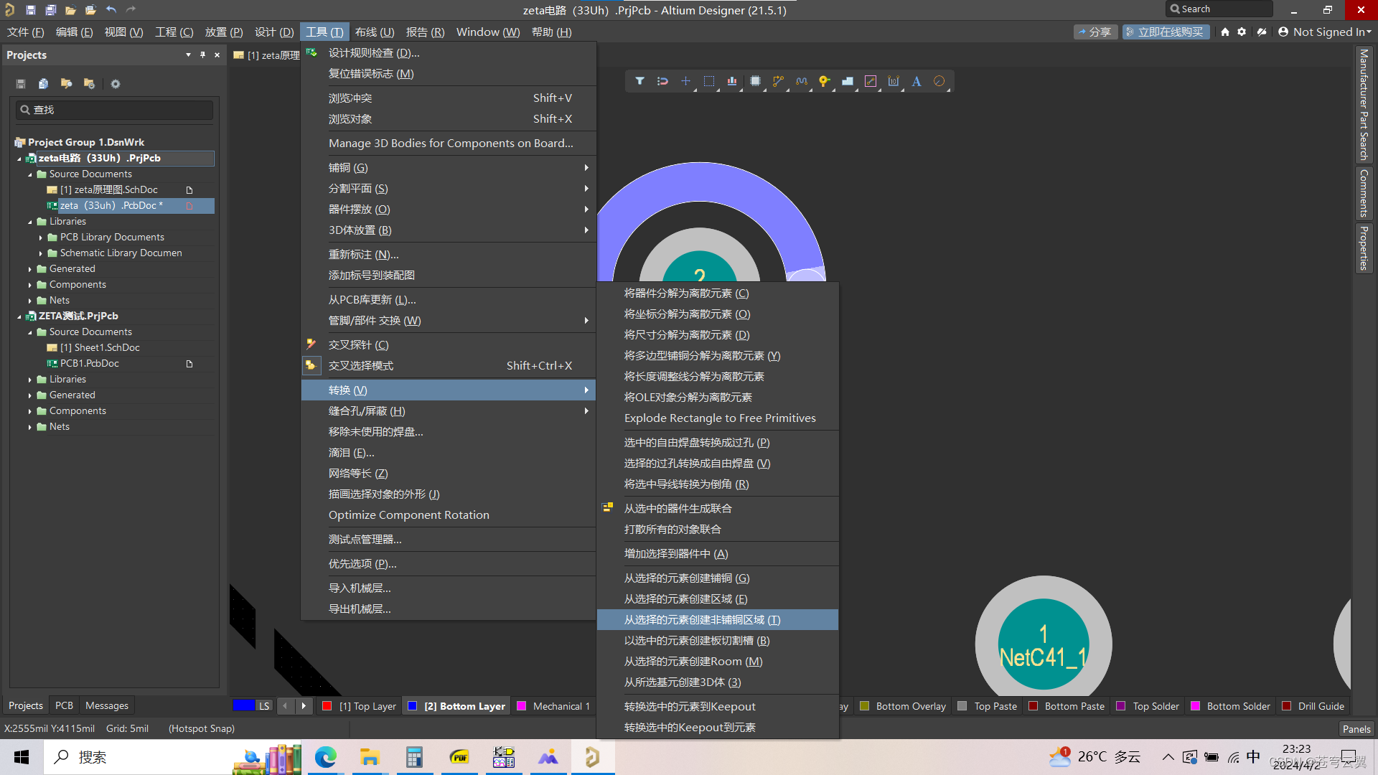Expand the PCB Library Documents node
1378x775 pixels.
point(40,237)
